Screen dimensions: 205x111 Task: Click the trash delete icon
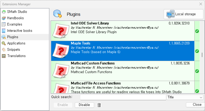[99, 105]
